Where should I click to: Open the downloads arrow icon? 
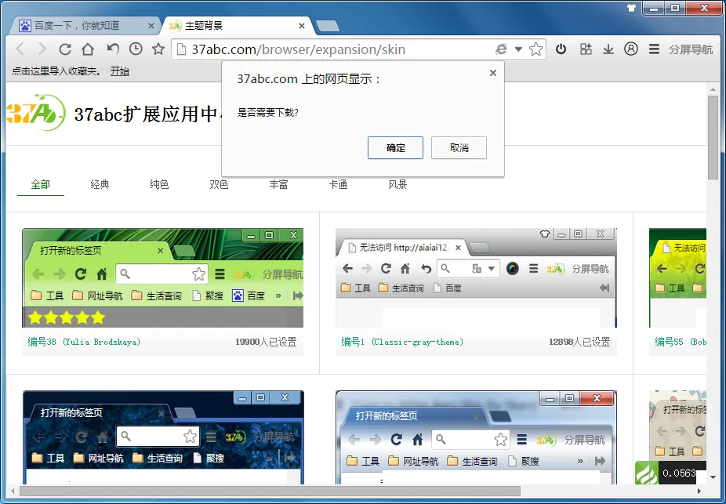[x=608, y=49]
